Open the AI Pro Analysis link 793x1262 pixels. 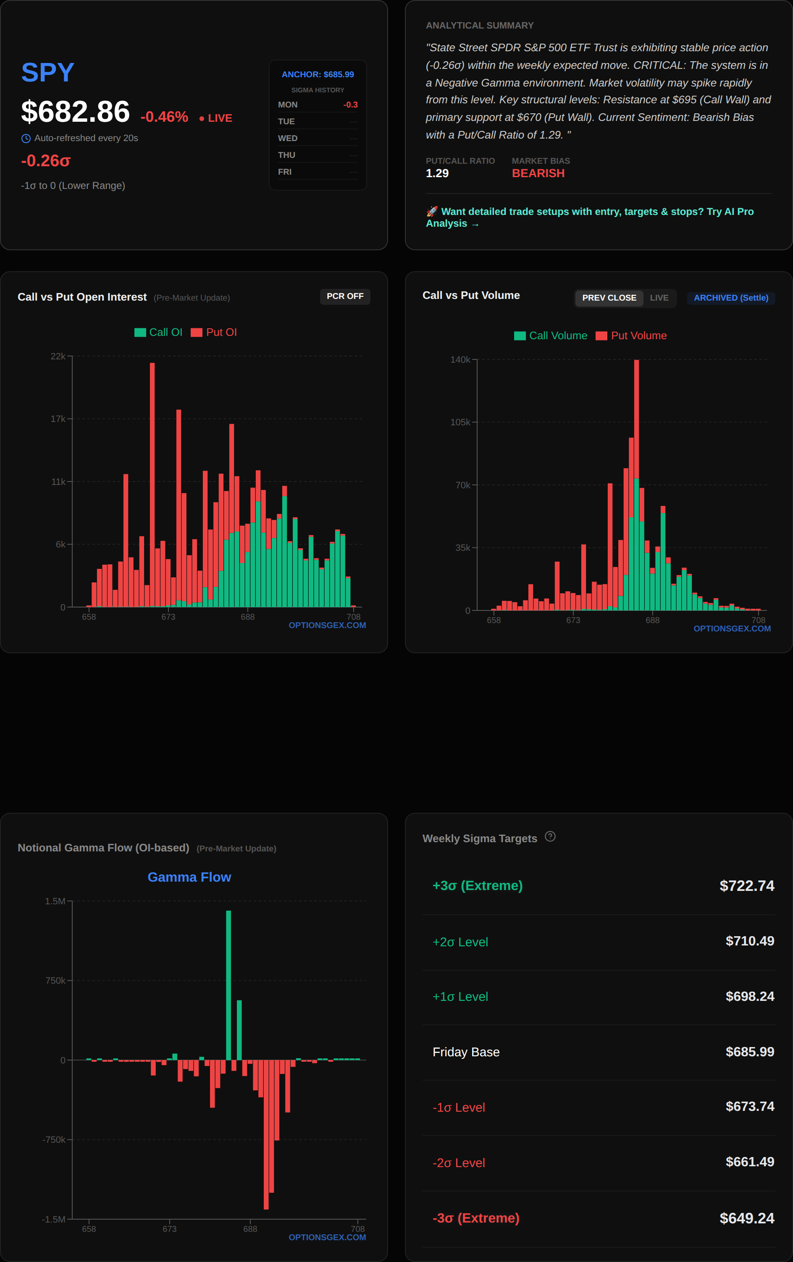pos(590,217)
